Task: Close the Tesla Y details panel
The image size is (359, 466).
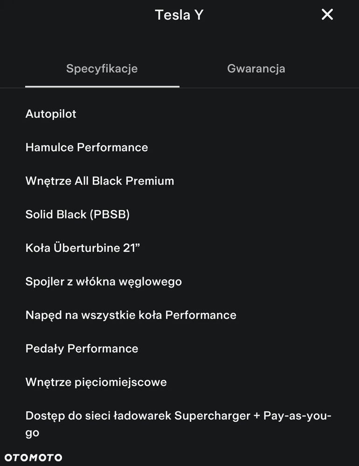Action: [327, 15]
